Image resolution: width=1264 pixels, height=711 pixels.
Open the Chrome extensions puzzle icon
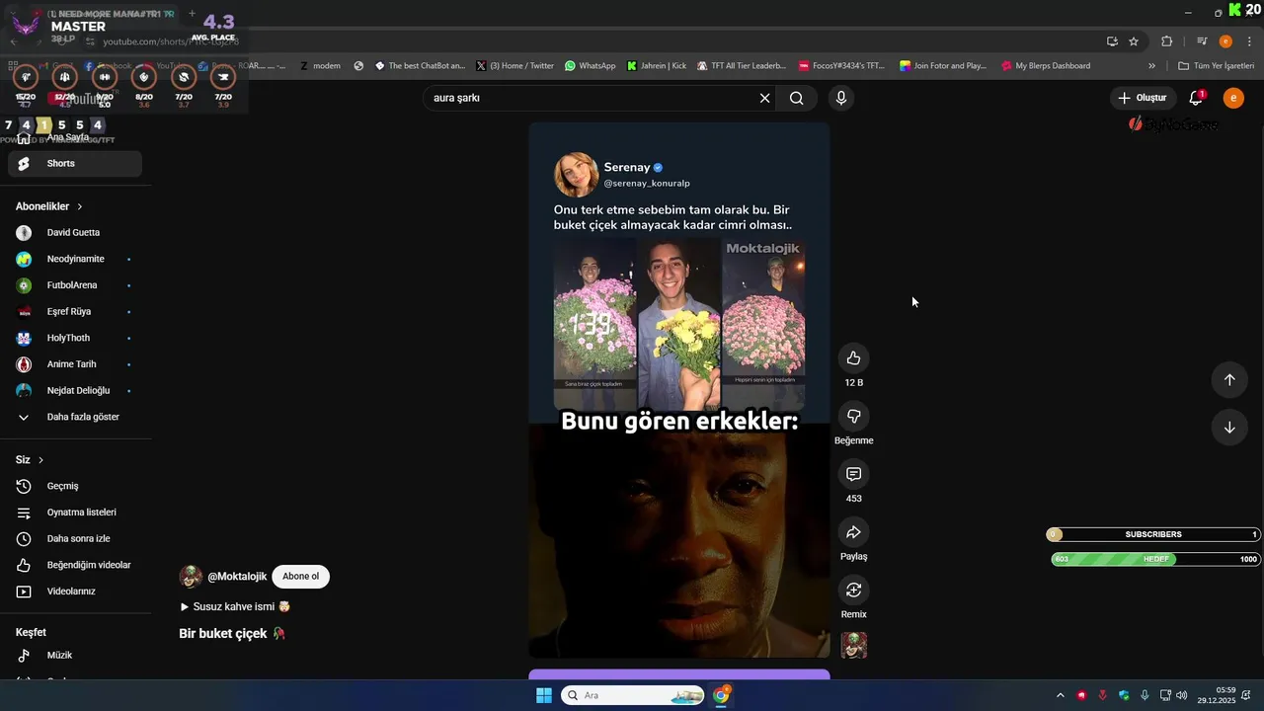pyautogui.click(x=1167, y=41)
